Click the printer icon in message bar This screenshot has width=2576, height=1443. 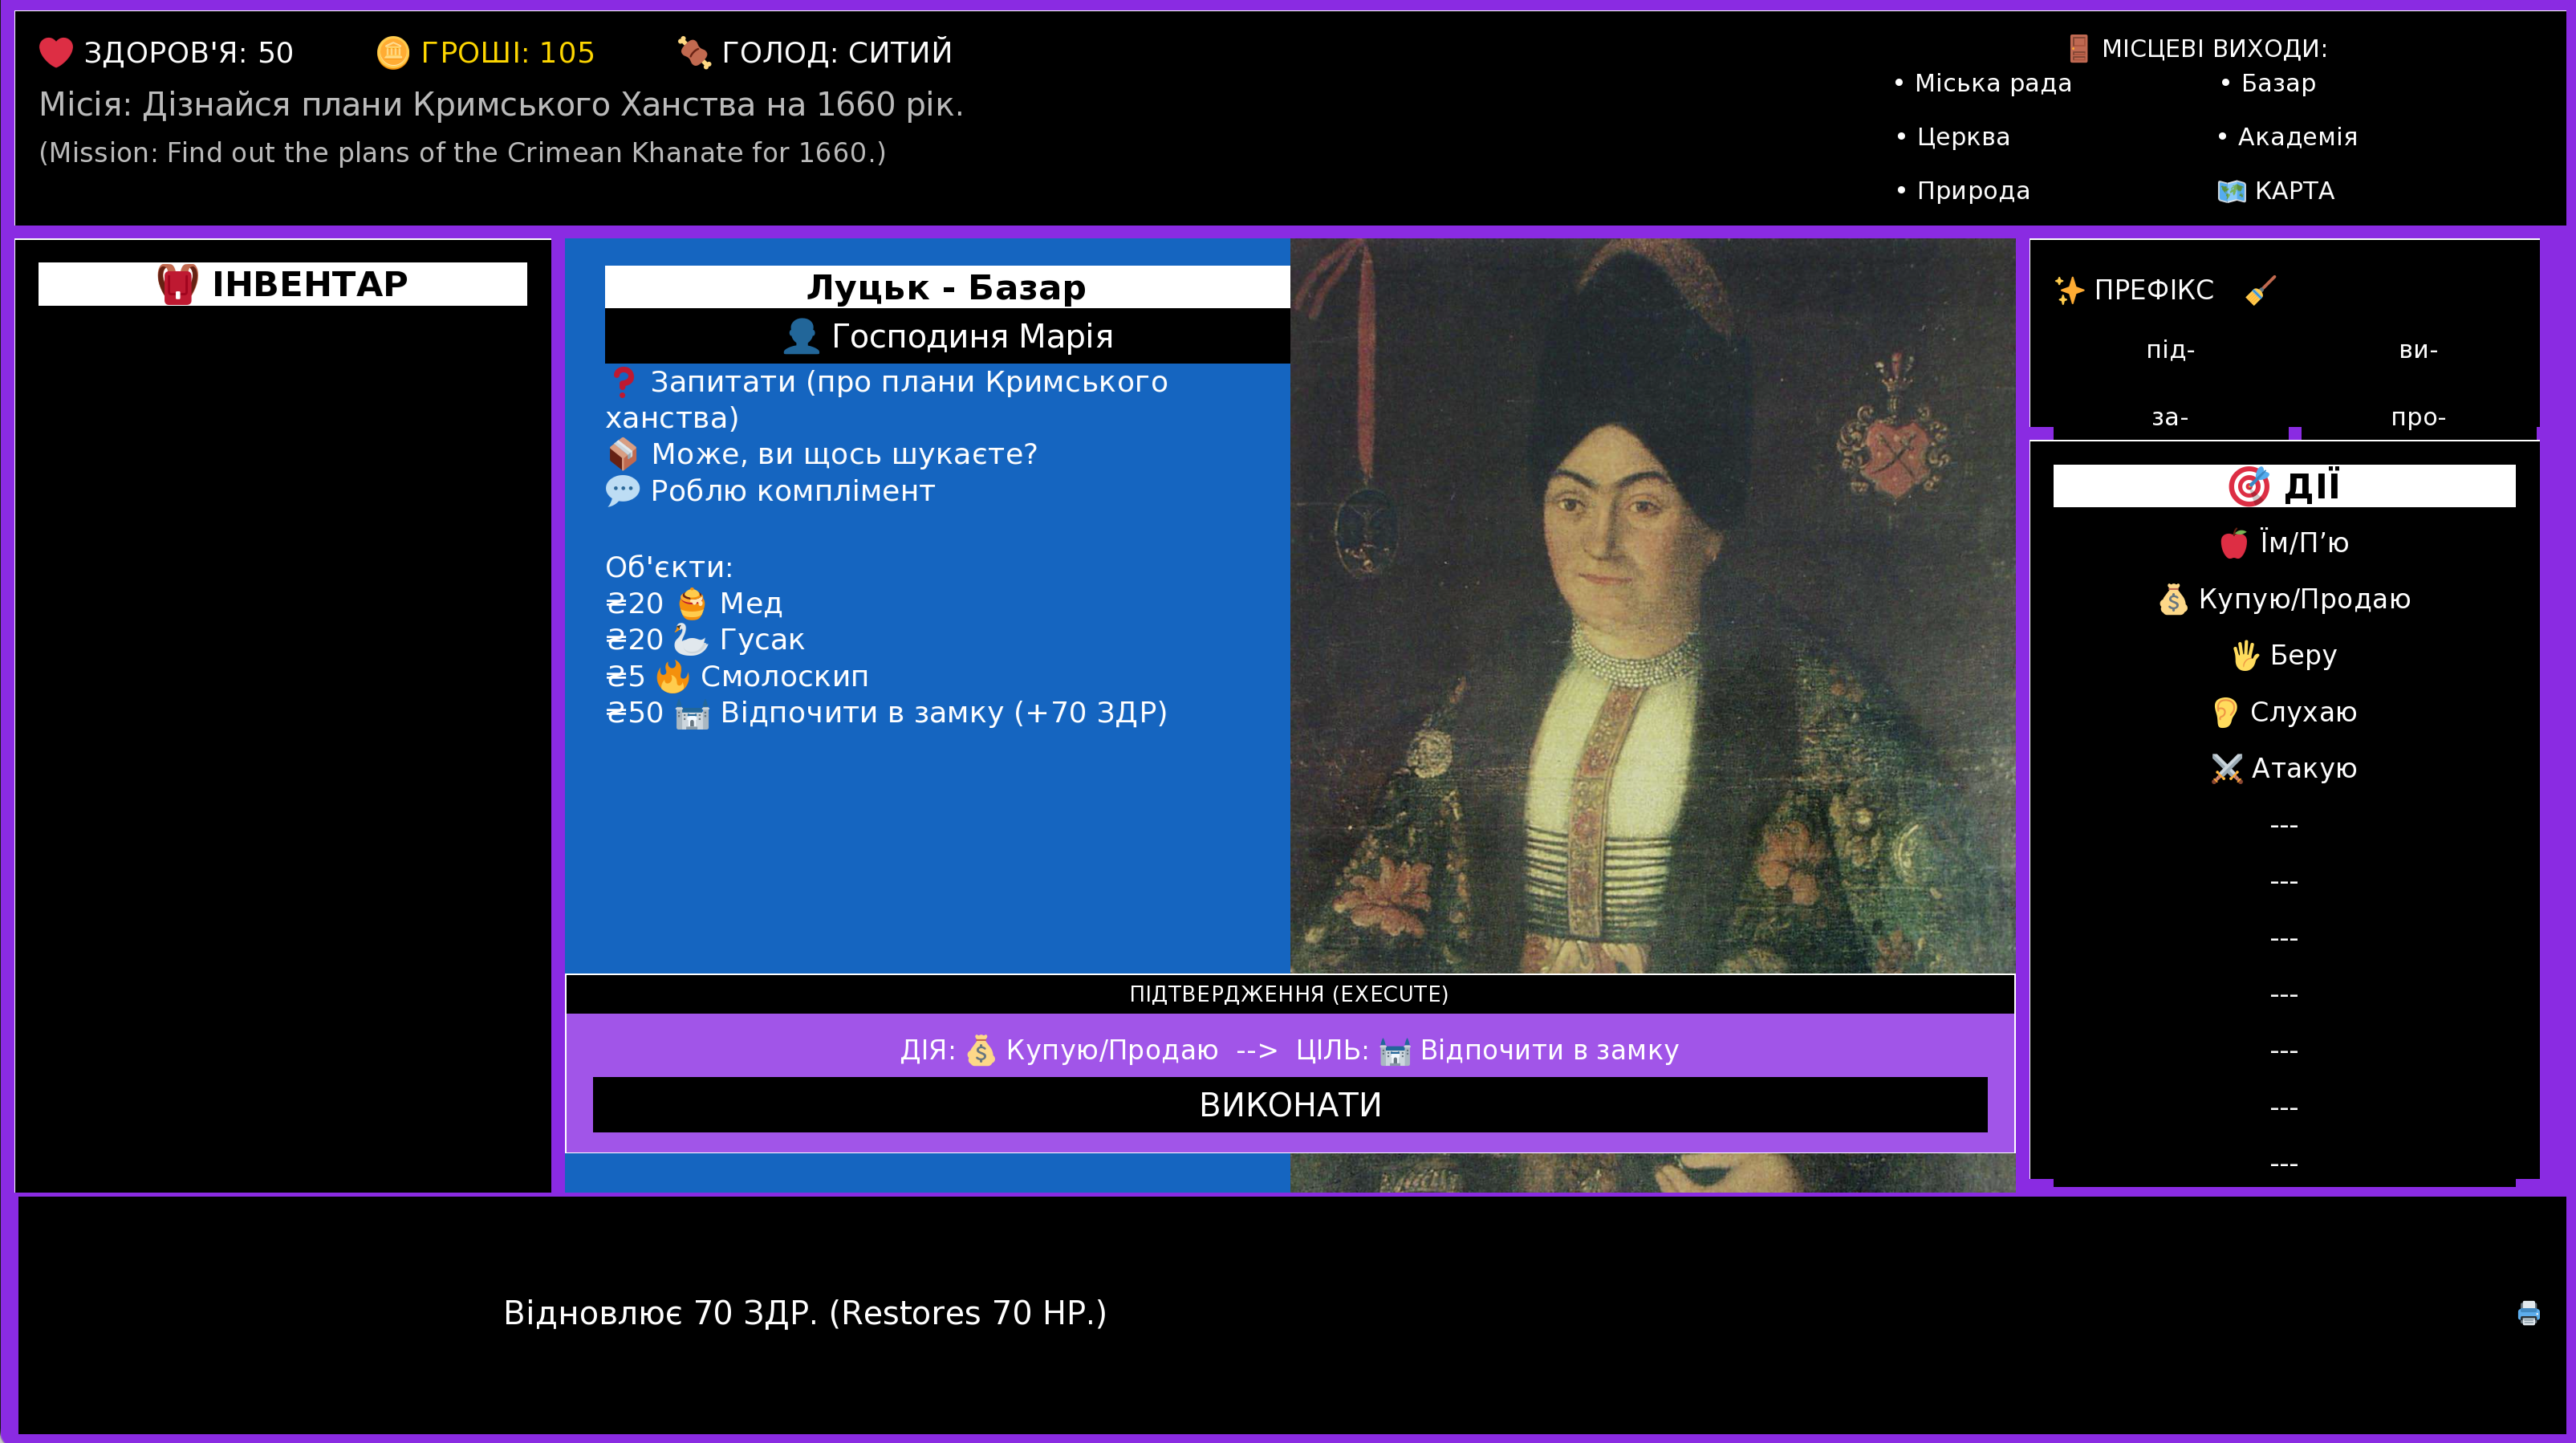[x=2527, y=1313]
